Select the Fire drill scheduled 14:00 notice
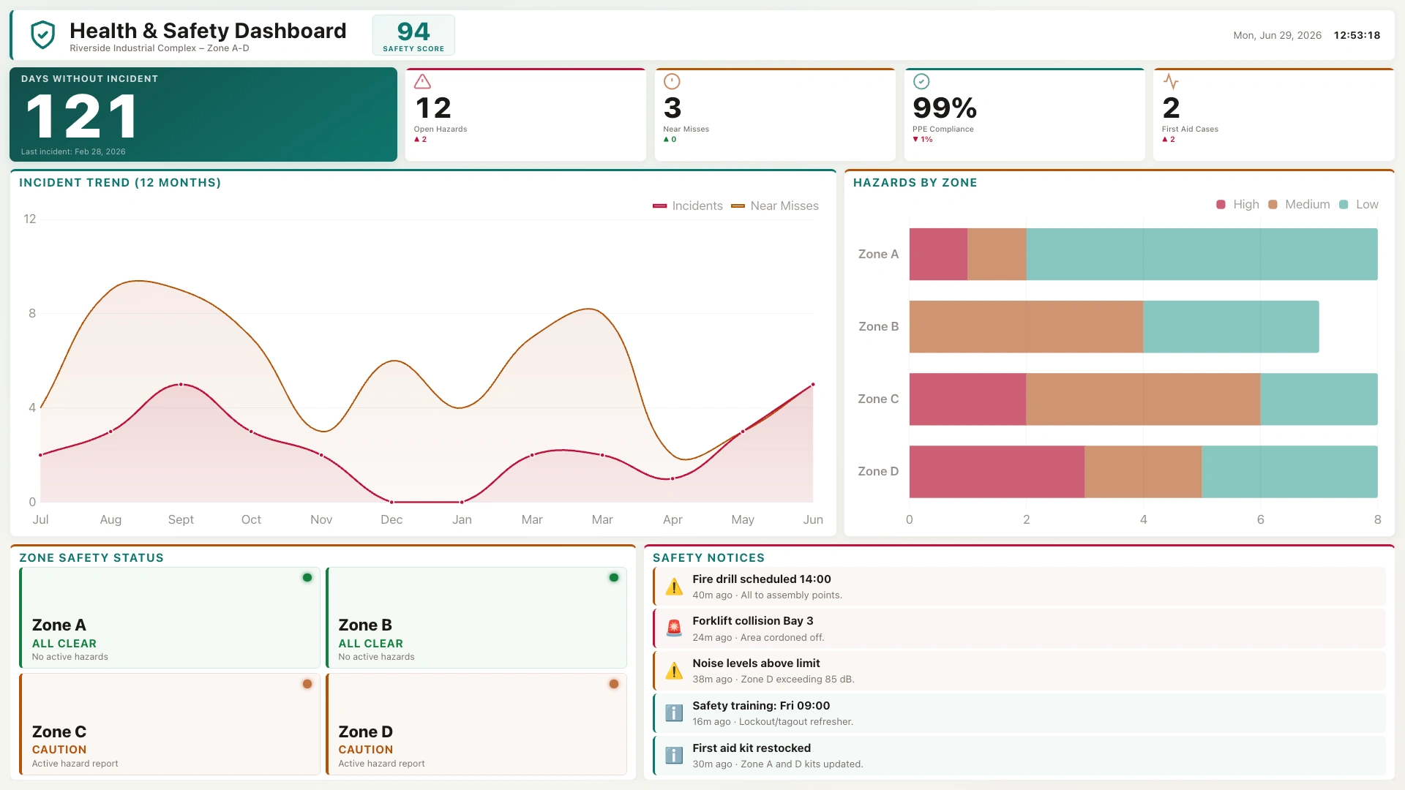Viewport: 1405px width, 790px height. pos(1019,587)
